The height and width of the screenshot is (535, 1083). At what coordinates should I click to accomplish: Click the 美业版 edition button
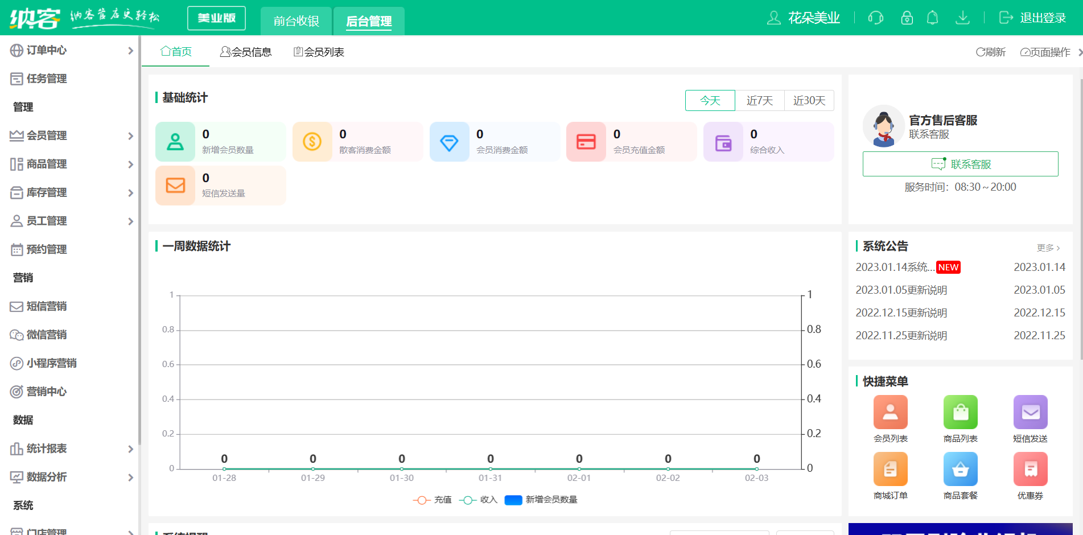click(216, 18)
